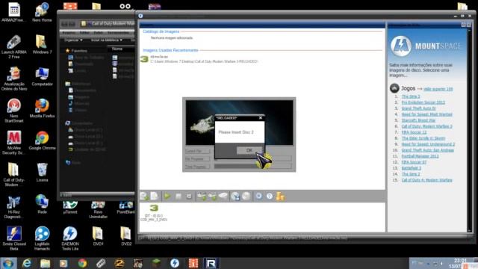Screen dimensions: 478x269
Task: Click the Jogos round icon in MountSpace
Action: [x=394, y=88]
